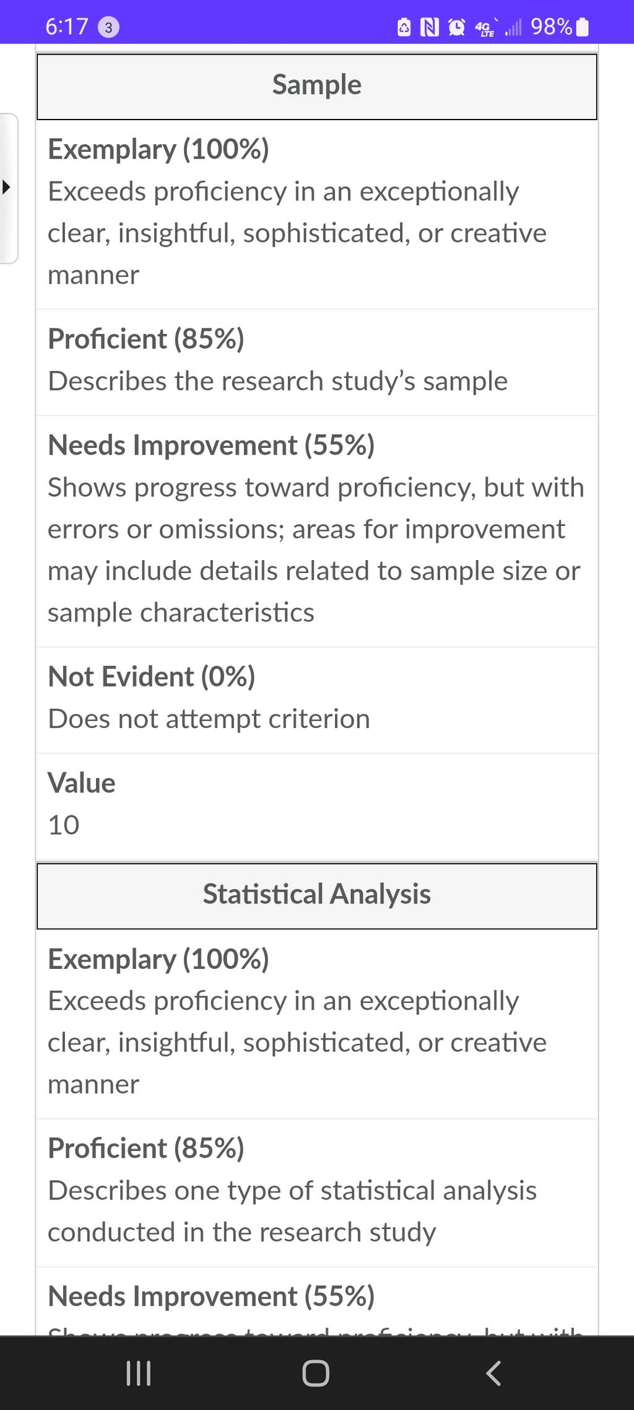Screen dimensions: 634x1410
Task: Select Not Evident (0%) under Sample
Action: (x=317, y=700)
